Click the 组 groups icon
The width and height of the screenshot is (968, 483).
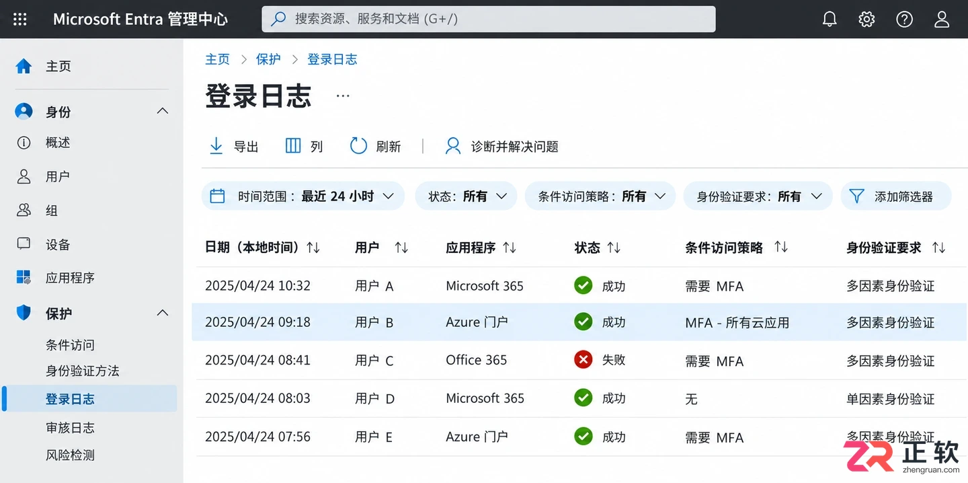coord(24,211)
